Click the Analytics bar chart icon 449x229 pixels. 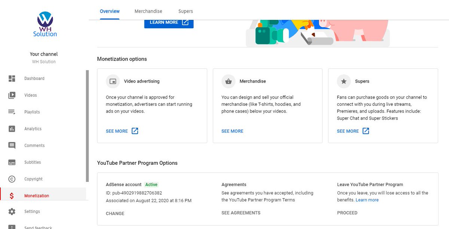pyautogui.click(x=12, y=129)
